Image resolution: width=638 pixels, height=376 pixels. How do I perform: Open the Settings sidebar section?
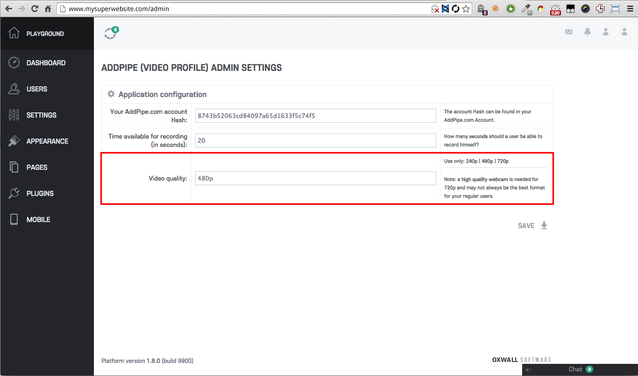[x=41, y=115]
